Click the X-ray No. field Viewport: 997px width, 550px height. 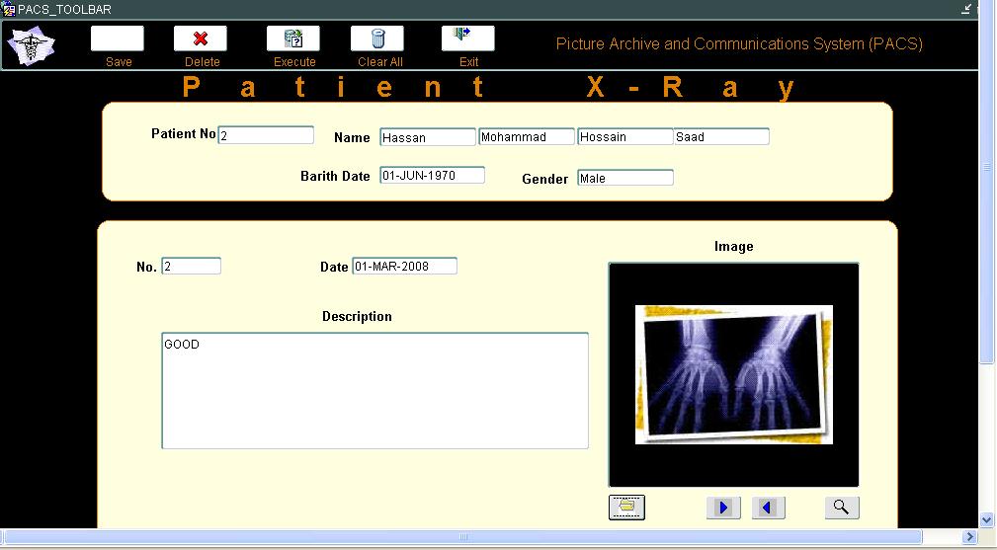[x=192, y=266]
